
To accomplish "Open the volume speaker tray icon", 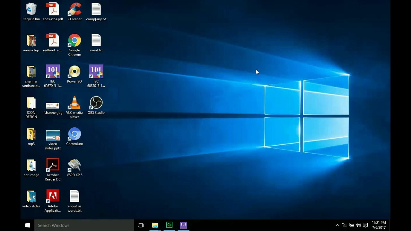I will (358, 225).
